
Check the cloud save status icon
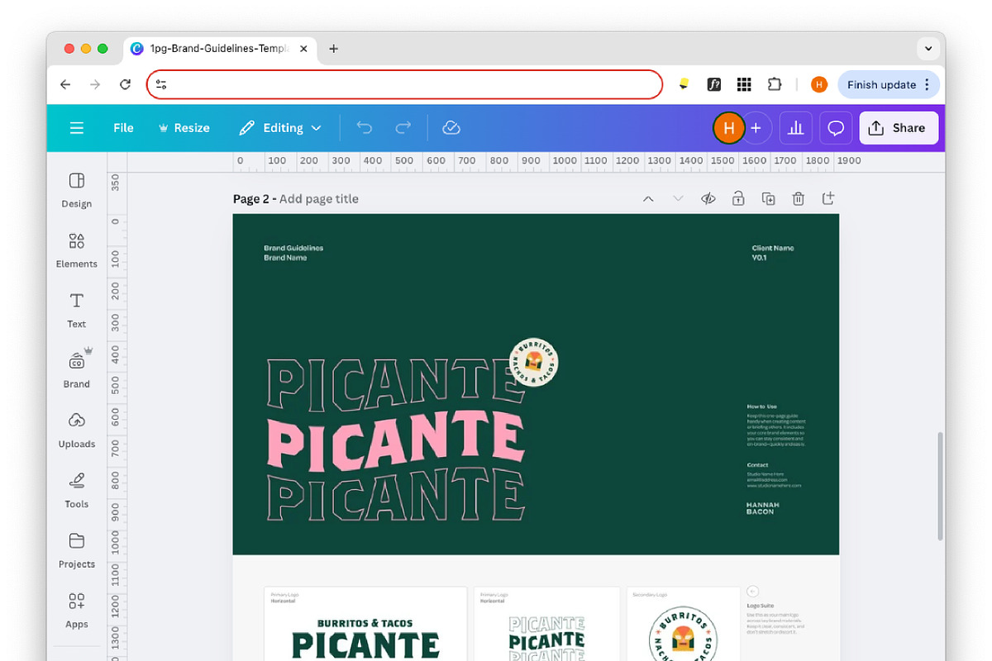tap(451, 128)
